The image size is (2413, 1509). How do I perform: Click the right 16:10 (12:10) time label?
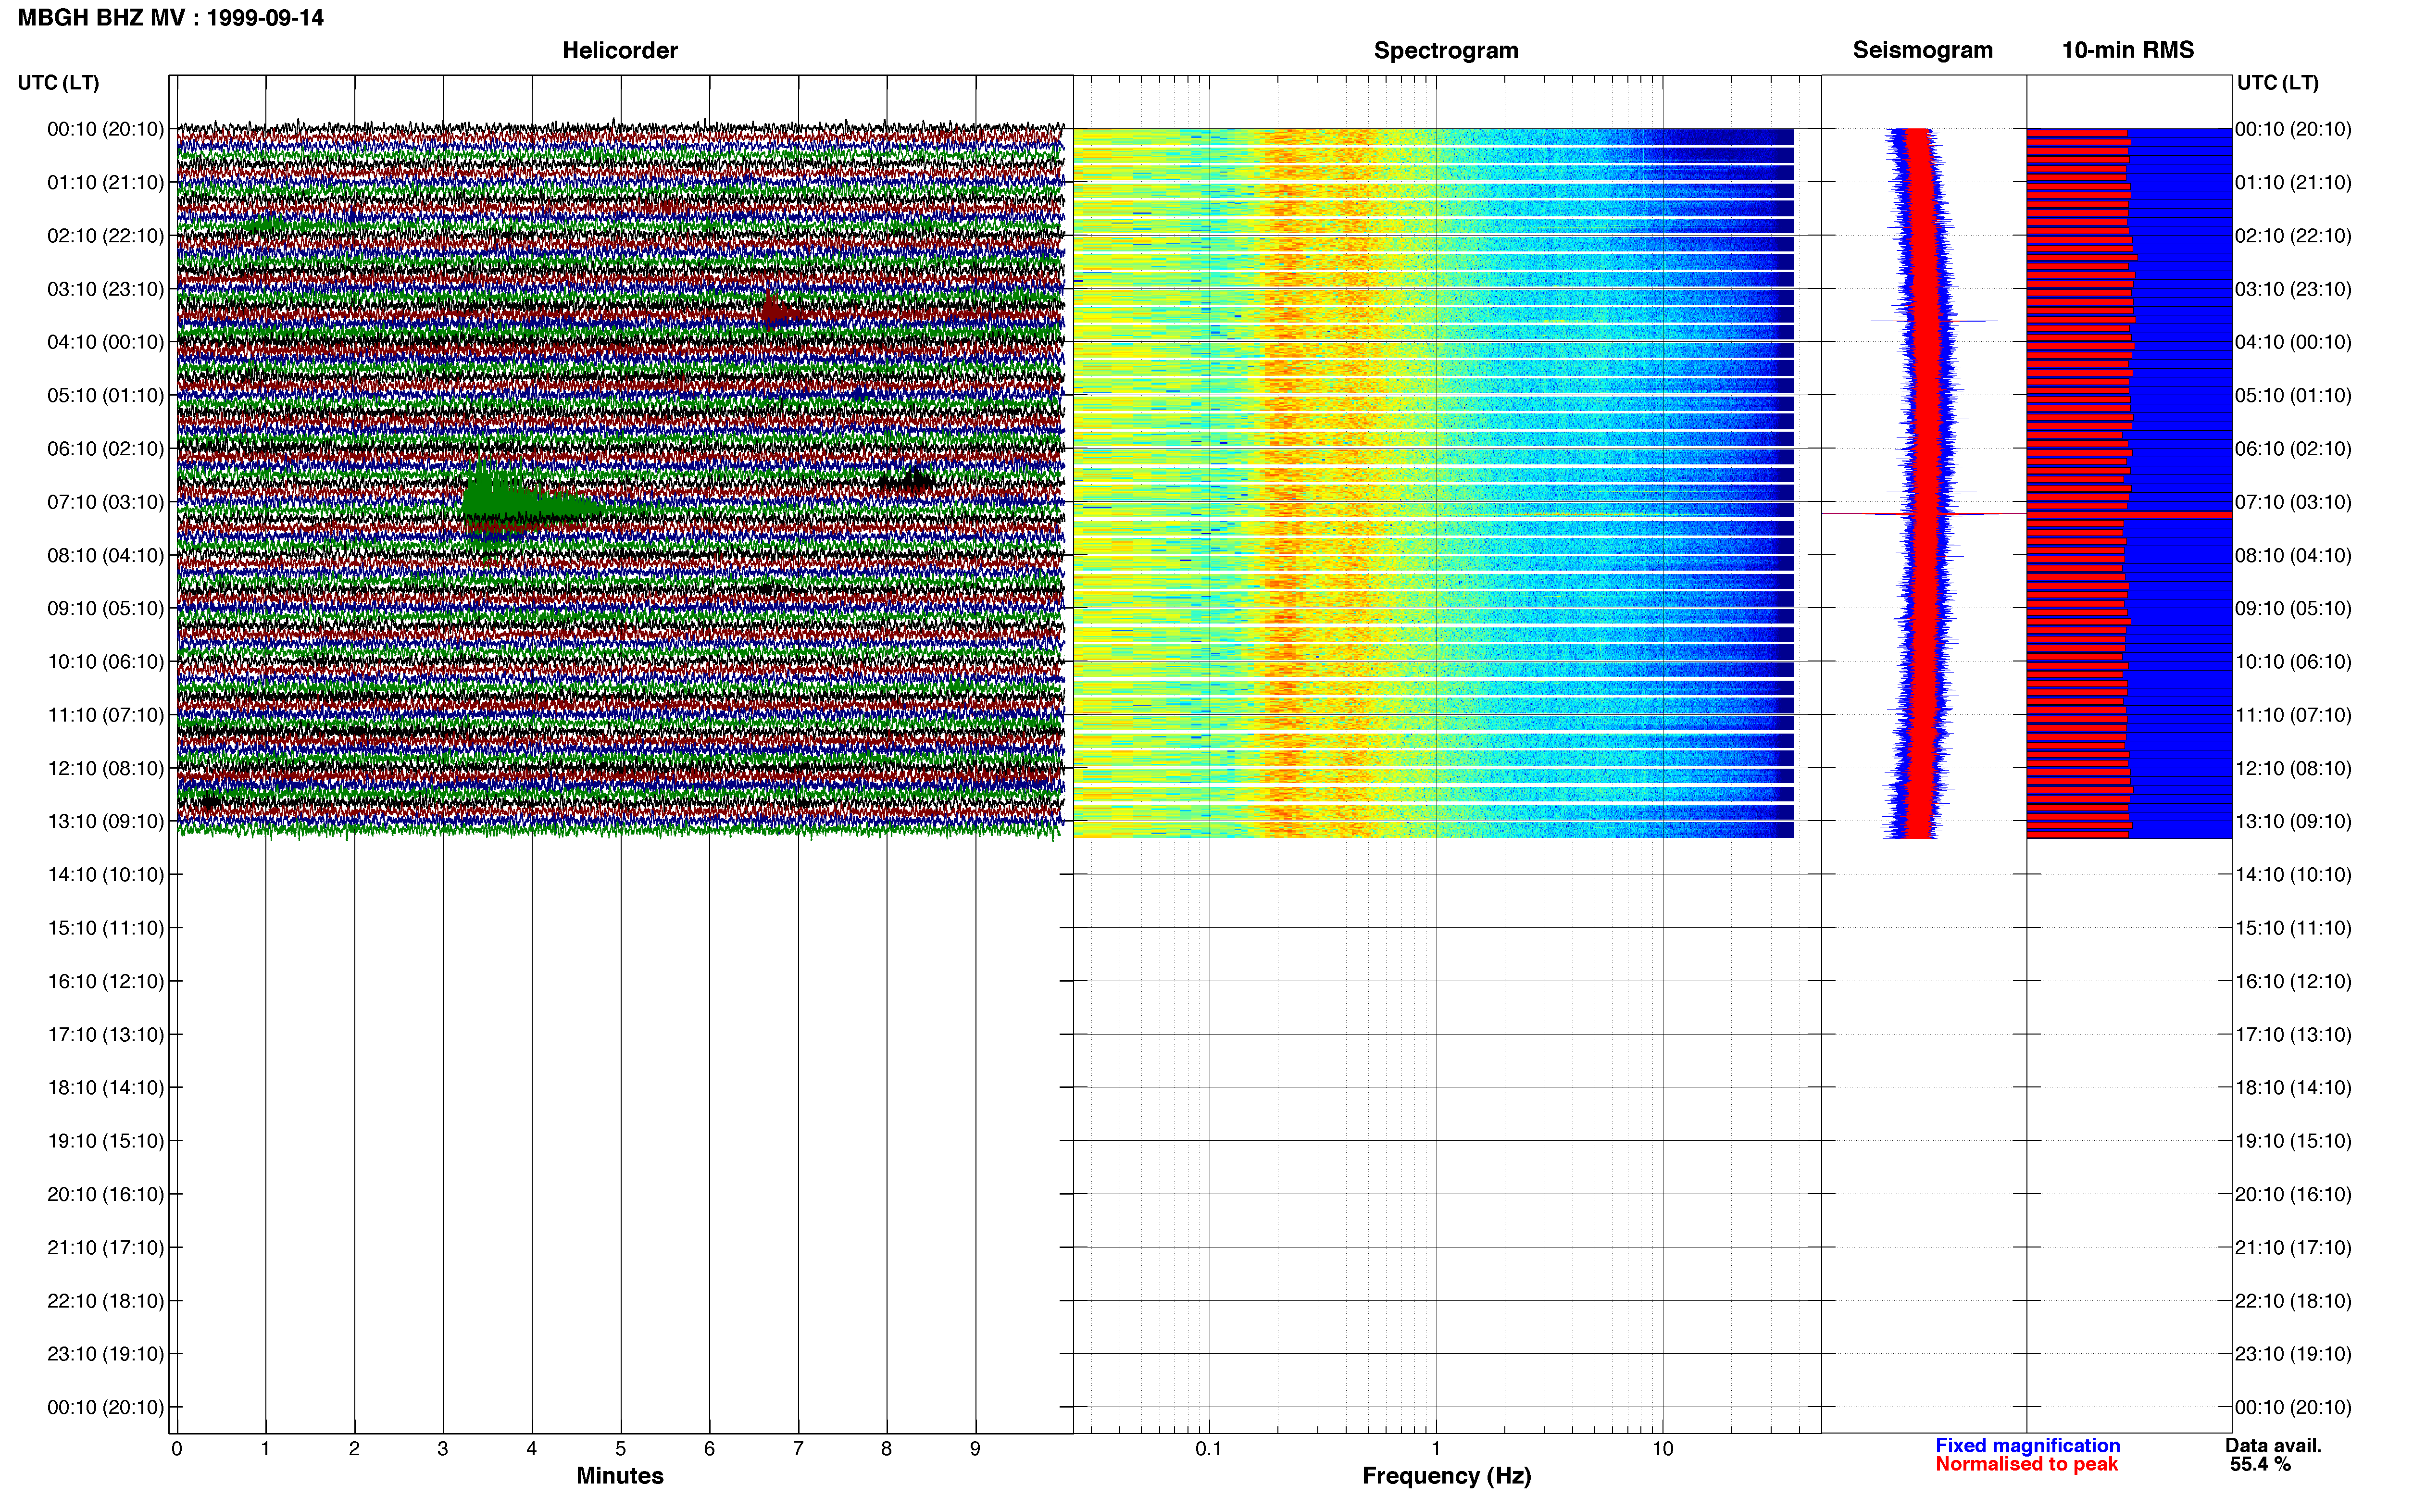tap(2293, 981)
